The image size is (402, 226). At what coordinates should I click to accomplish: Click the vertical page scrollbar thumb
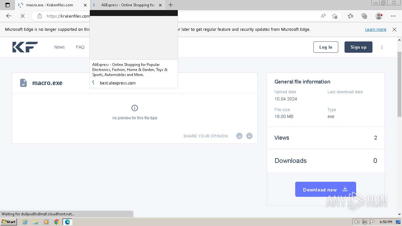click(399, 84)
